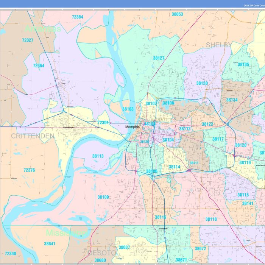The image size is (265, 265).
Task: Click the 38126 ZIP code label
Action: [x=145, y=142]
